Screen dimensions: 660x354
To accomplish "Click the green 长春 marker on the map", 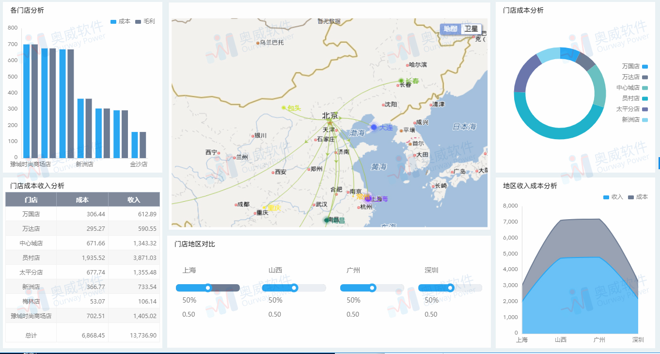I will pyautogui.click(x=401, y=80).
